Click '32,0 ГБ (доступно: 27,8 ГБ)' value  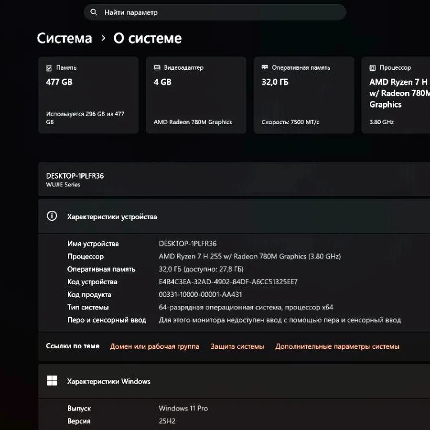pos(201,269)
